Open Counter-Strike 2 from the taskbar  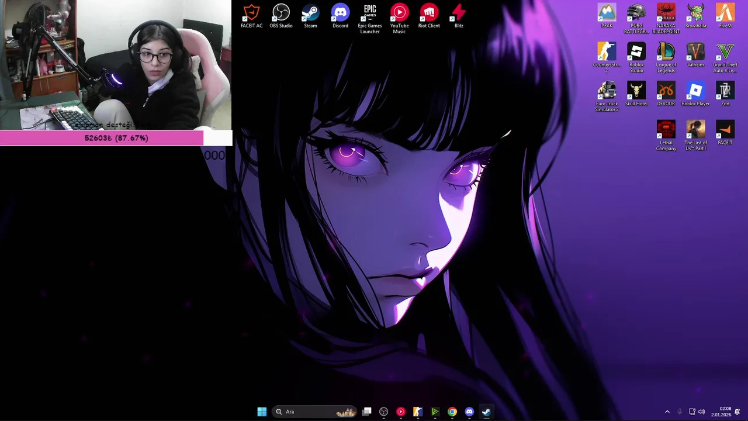tap(417, 412)
